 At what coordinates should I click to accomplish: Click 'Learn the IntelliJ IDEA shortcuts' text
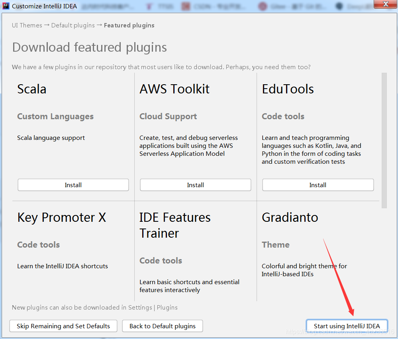(63, 266)
